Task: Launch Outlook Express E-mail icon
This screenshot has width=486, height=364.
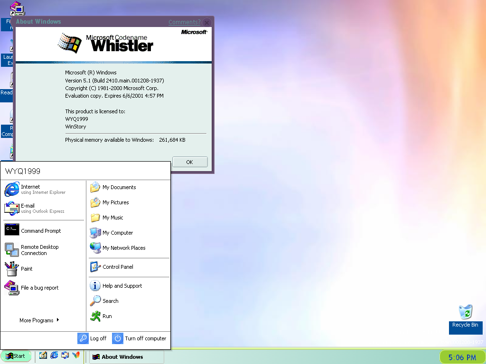Action: coord(12,209)
